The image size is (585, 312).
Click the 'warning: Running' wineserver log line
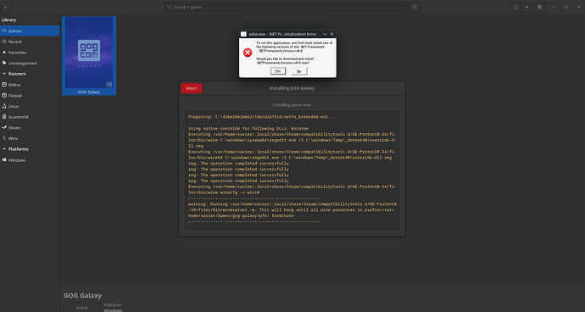(x=292, y=210)
